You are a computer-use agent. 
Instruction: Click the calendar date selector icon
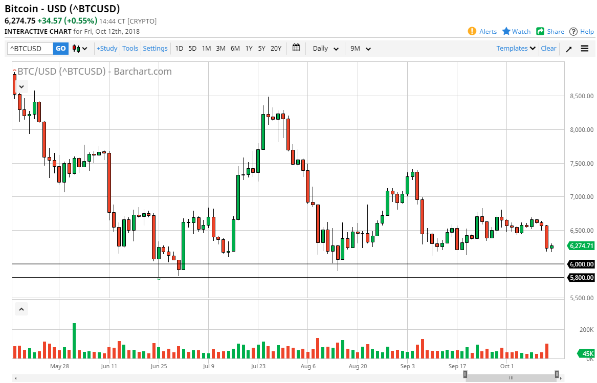[x=296, y=48]
